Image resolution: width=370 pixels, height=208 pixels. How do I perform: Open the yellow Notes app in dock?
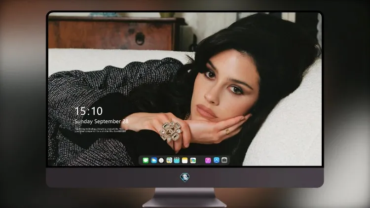point(185,161)
